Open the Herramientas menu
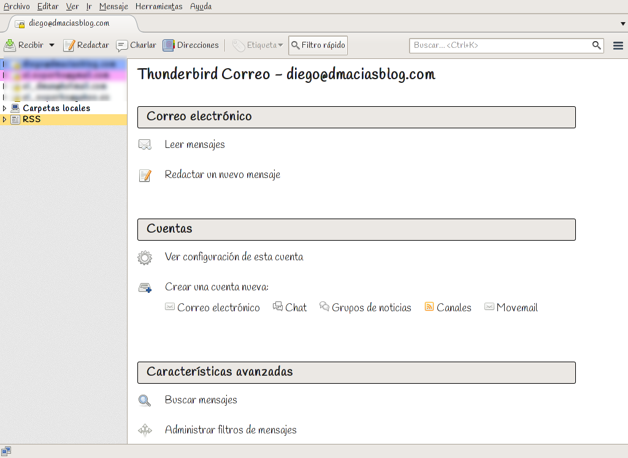The width and height of the screenshot is (628, 458). tap(159, 6)
